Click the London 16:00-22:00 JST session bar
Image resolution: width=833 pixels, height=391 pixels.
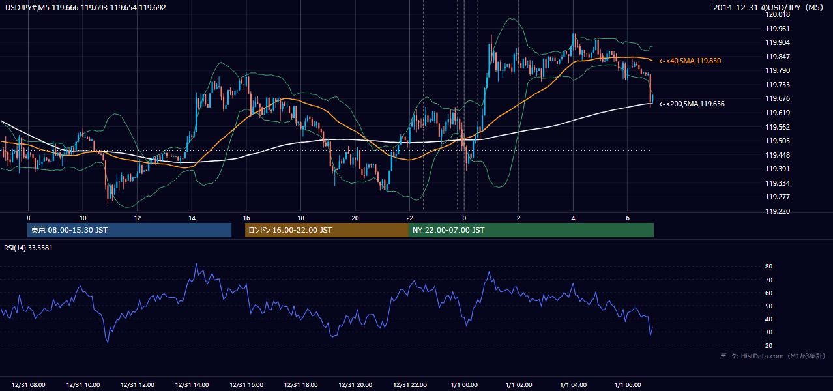327,230
